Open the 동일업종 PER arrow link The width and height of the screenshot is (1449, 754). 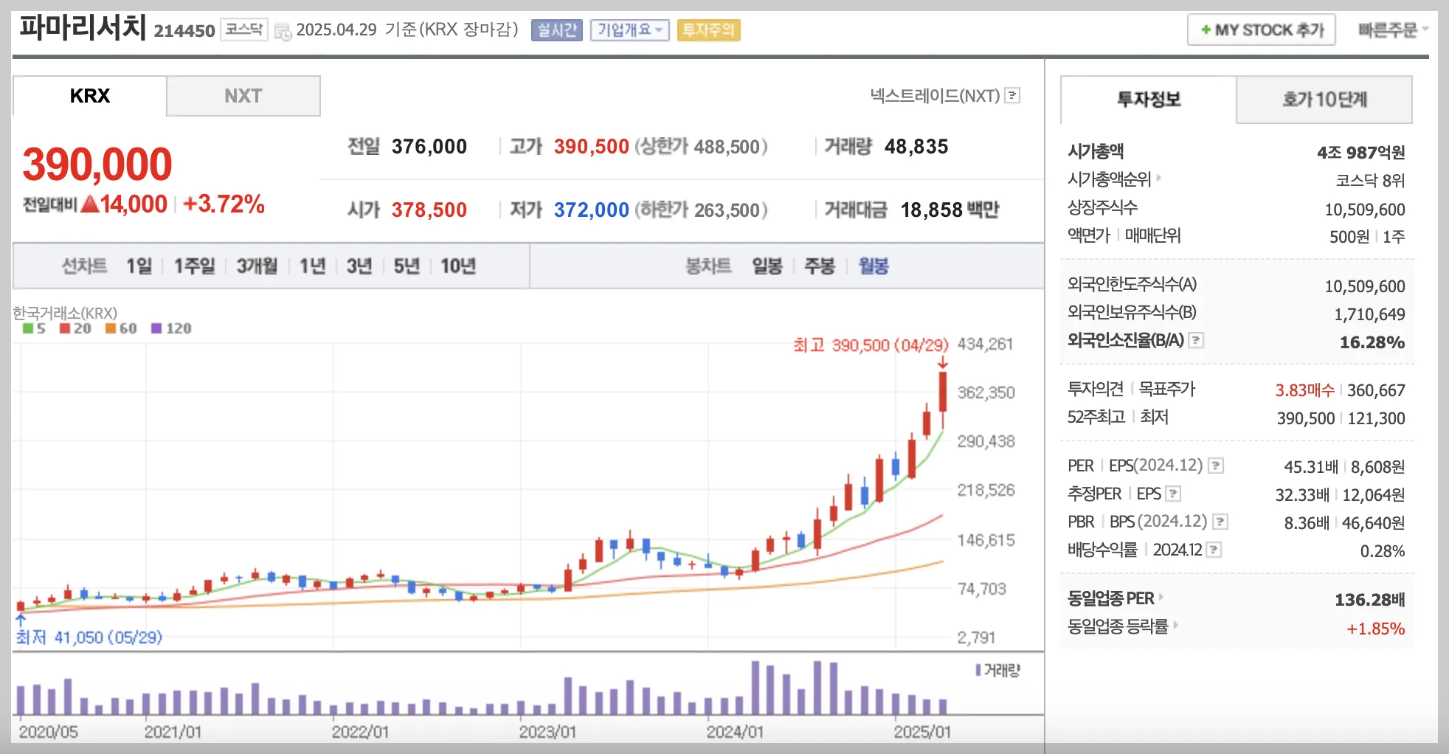point(1115,598)
